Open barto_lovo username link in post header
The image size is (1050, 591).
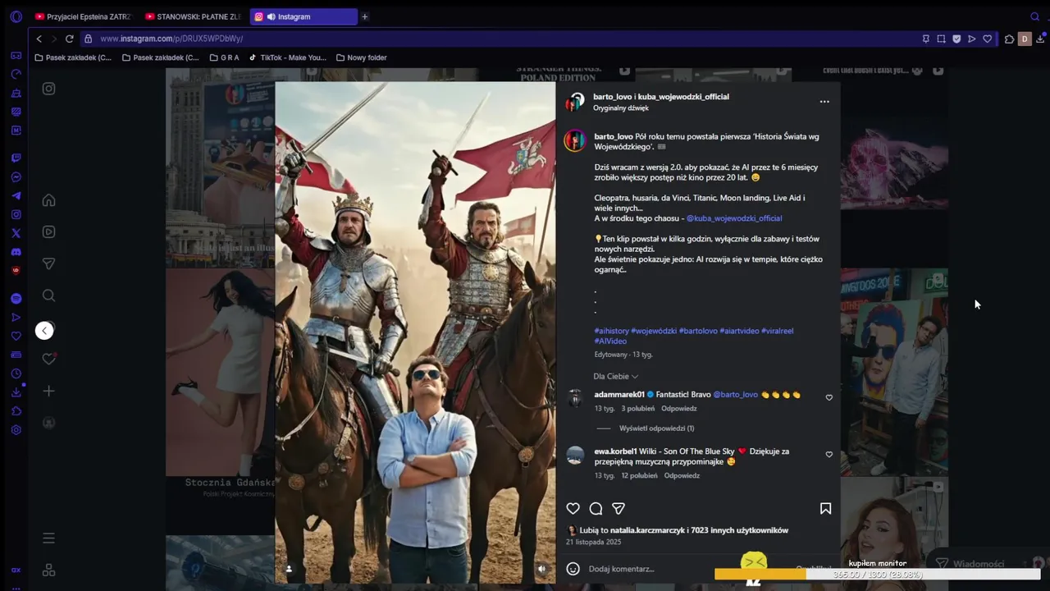613,97
